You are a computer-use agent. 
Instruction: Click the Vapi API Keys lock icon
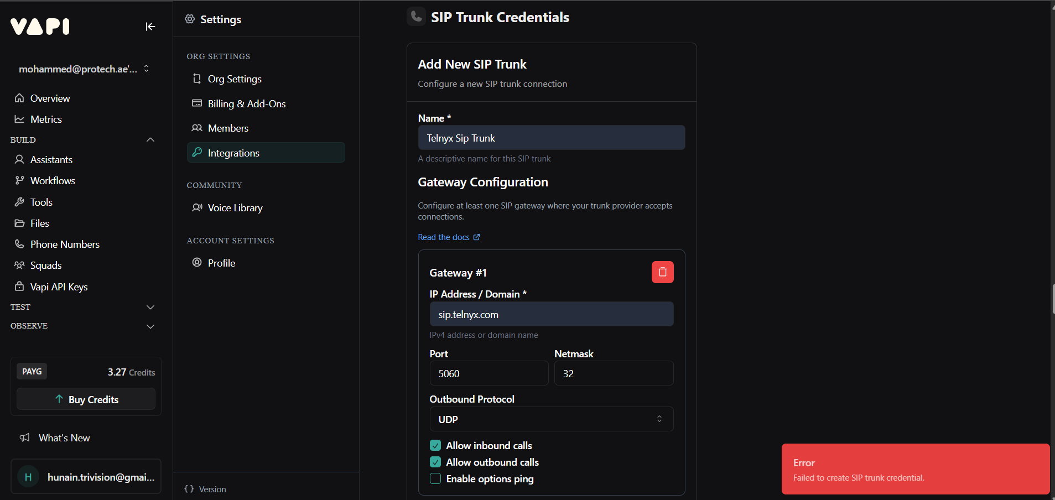click(19, 287)
